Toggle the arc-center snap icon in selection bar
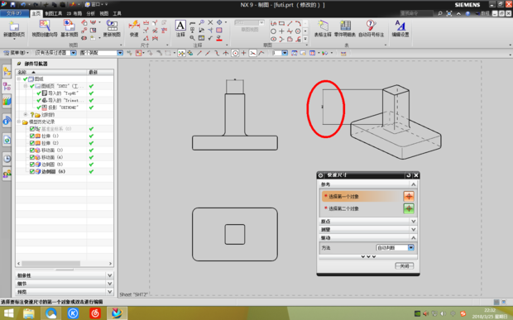This screenshot has height=320, width=513. click(x=235, y=53)
